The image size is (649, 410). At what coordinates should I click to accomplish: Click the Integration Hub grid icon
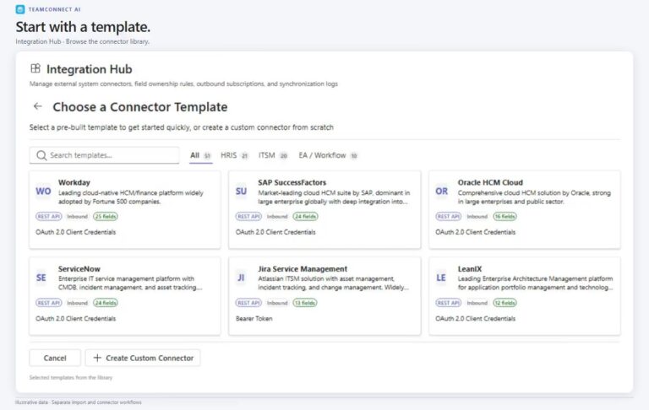pos(35,68)
